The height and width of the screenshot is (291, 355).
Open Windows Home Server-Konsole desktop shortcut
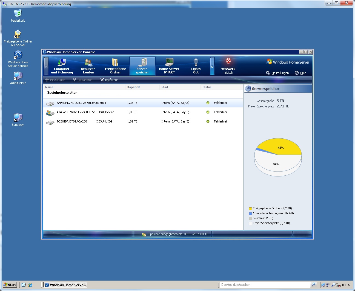click(18, 59)
